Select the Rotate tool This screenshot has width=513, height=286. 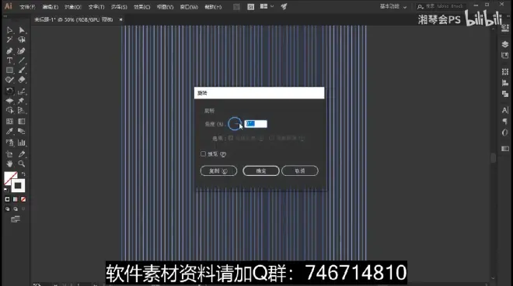(9, 91)
